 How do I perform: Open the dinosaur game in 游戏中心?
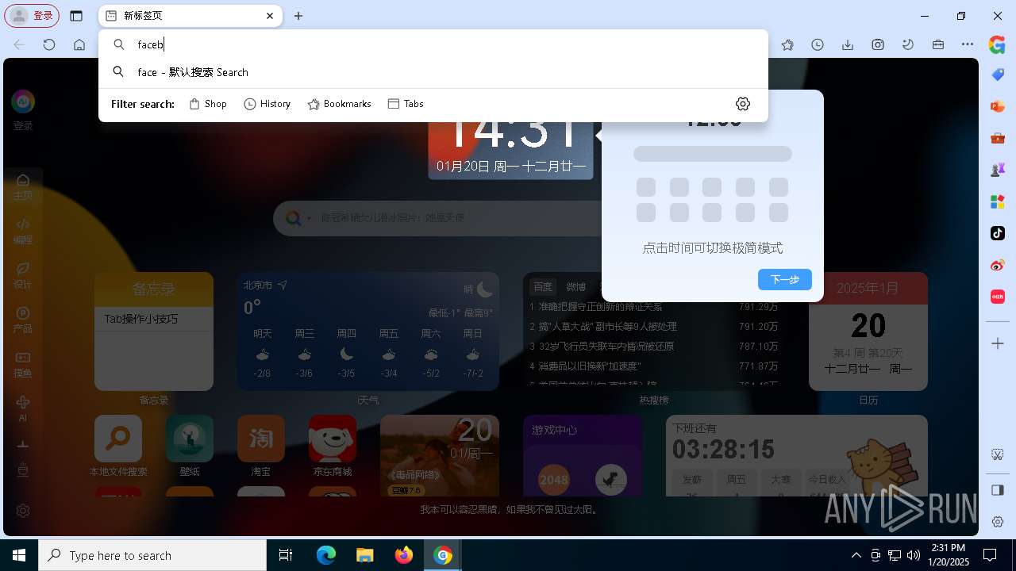tap(611, 480)
